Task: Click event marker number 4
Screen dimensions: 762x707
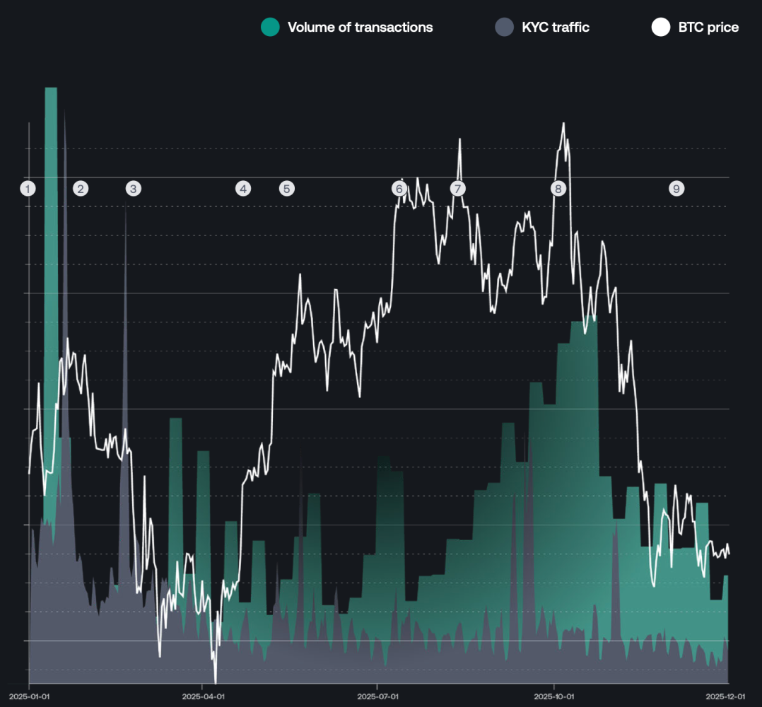Action: 243,189
